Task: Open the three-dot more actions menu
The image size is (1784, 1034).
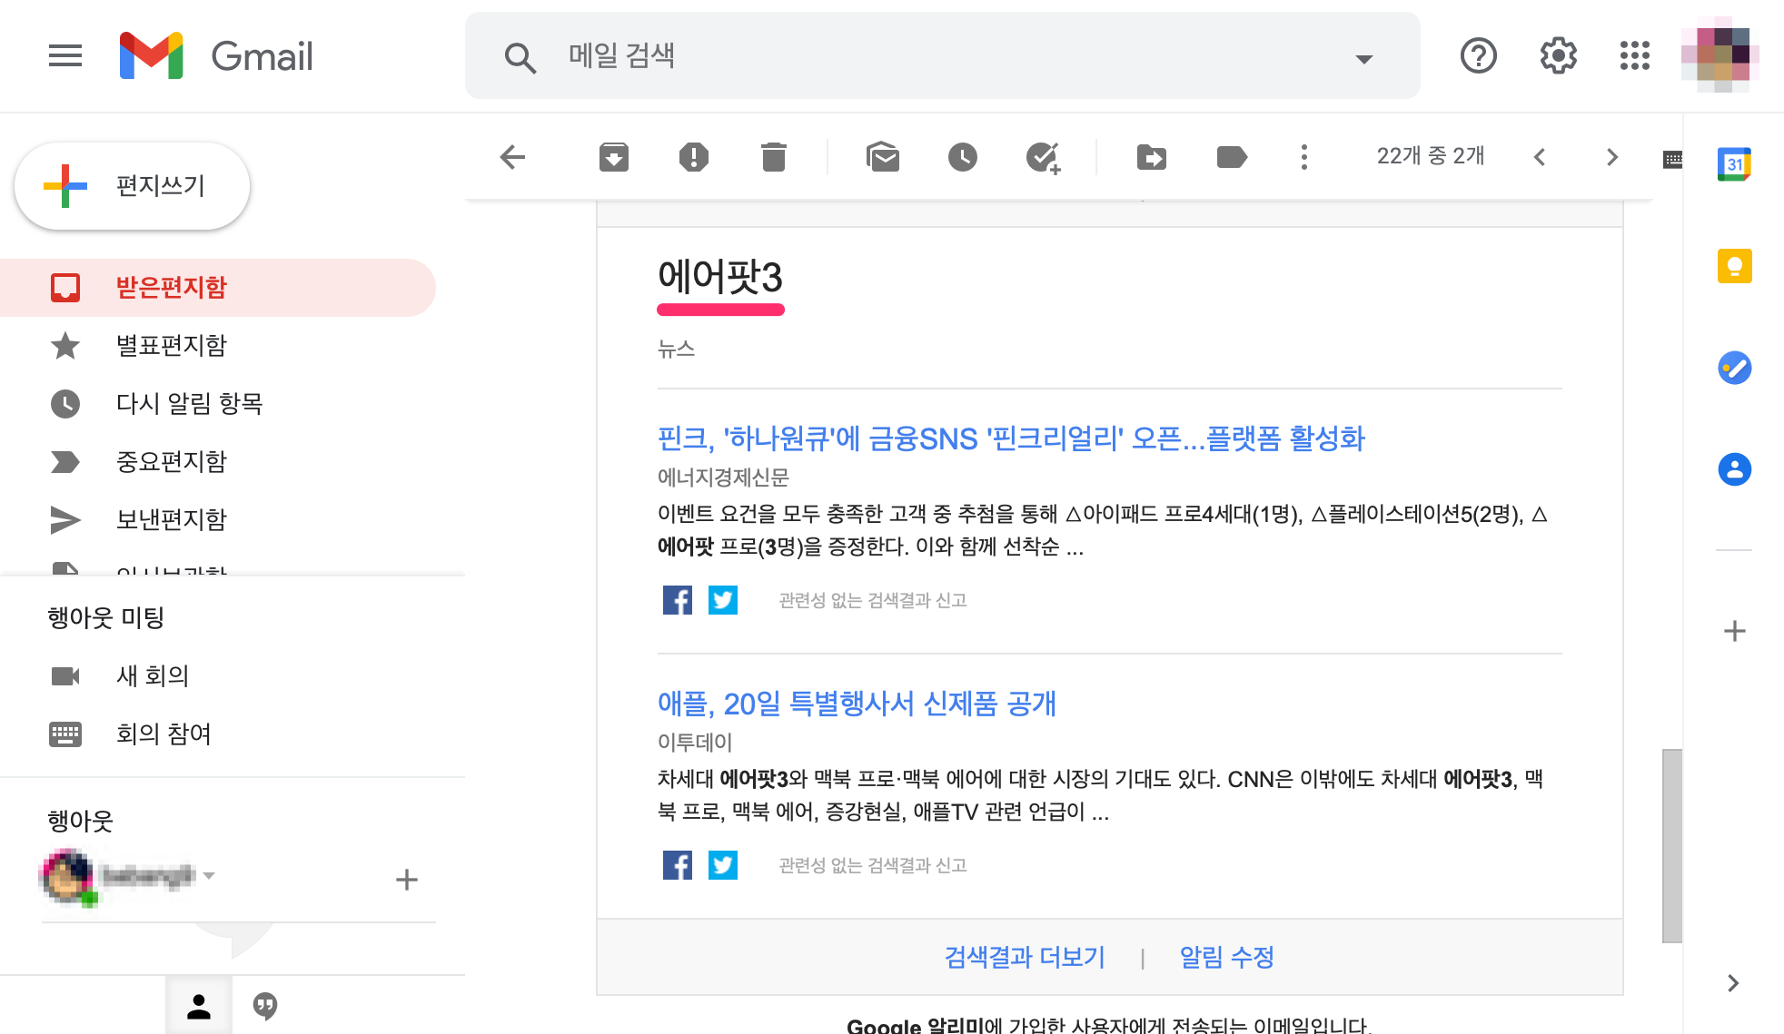Action: click(1303, 157)
